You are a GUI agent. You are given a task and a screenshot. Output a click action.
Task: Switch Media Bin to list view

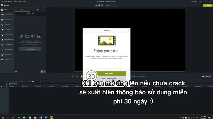point(45,72)
